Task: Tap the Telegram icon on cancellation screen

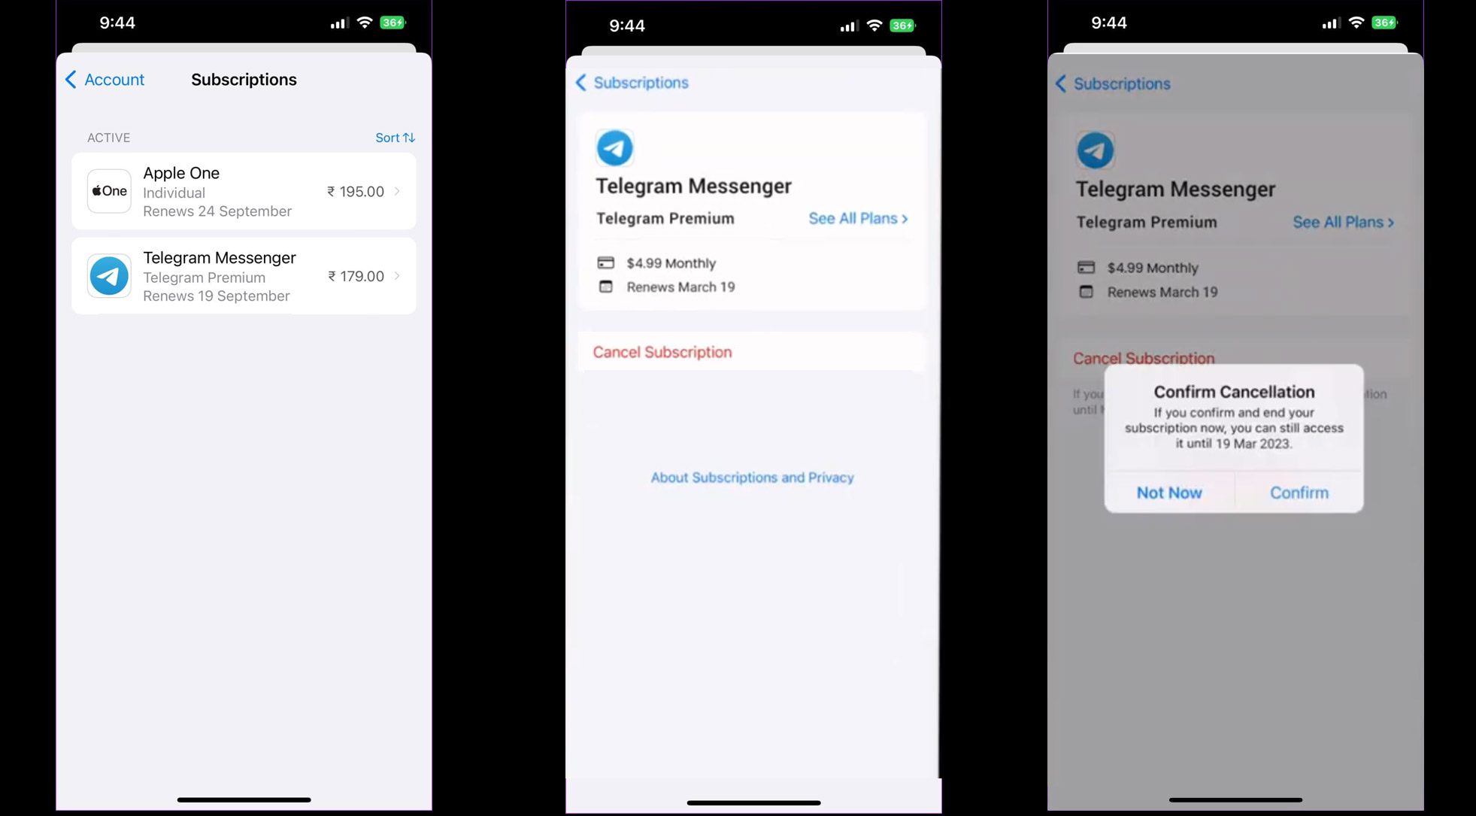Action: [x=1097, y=150]
